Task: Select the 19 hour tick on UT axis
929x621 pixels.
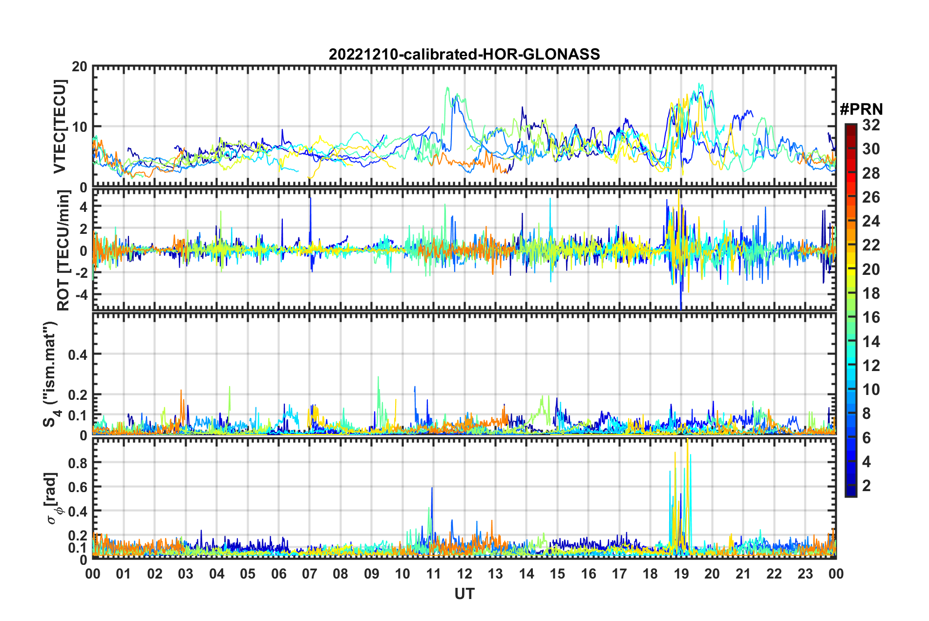Action: coord(681,574)
